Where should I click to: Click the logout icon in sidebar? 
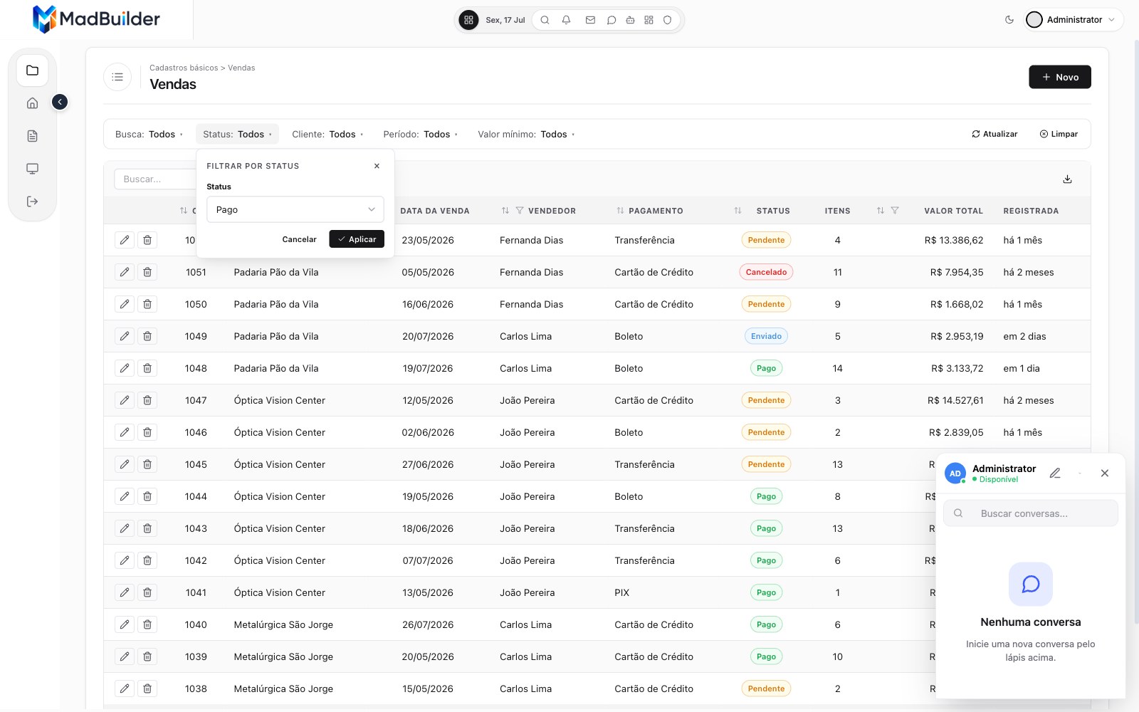click(32, 201)
